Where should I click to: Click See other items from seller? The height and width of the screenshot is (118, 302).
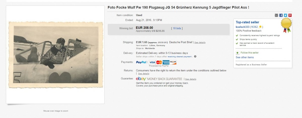point(245,57)
